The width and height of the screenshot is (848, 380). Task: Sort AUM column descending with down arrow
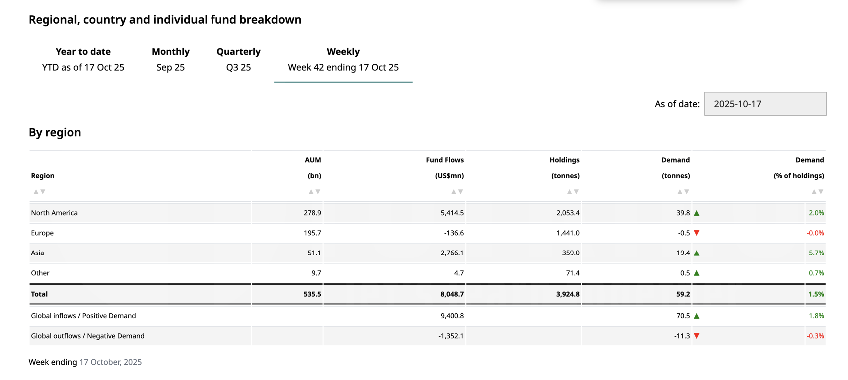(x=318, y=192)
